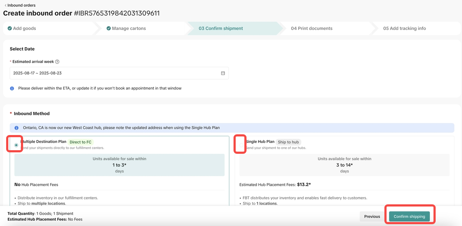Return via the Inbound orders breadcrumb link
The image size is (462, 226).
(x=21, y=5)
